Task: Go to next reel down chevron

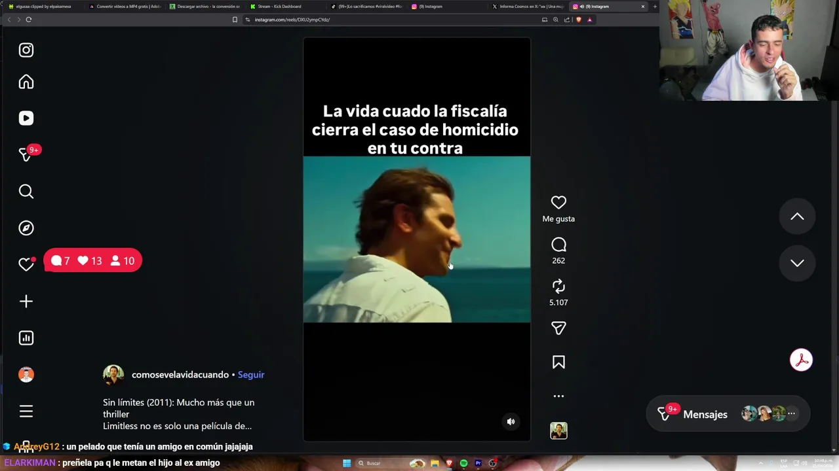Action: tap(797, 263)
